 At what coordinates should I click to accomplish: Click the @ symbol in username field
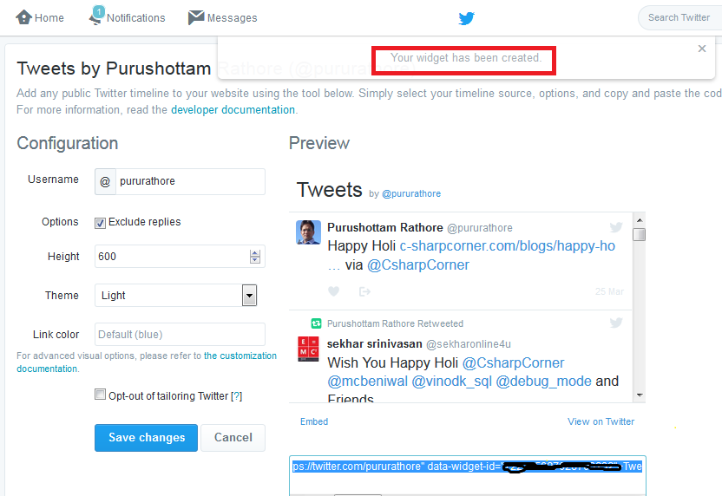105,182
